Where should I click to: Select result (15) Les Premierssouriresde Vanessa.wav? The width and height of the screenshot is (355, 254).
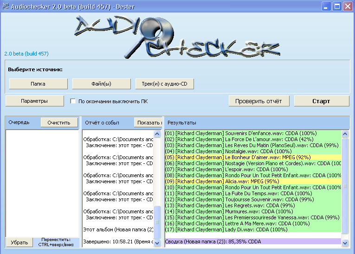coord(253,217)
